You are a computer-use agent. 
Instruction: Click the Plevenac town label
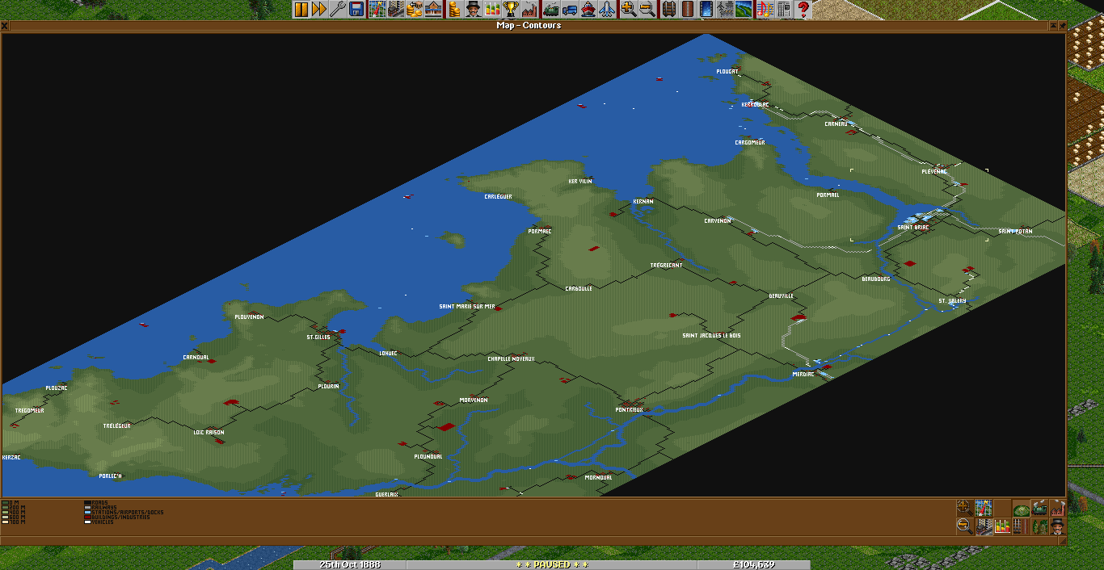(x=933, y=171)
